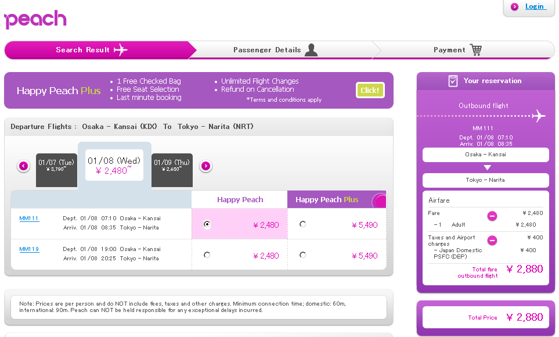Select Happy Peach Plus fare for MM111

[x=302, y=224]
